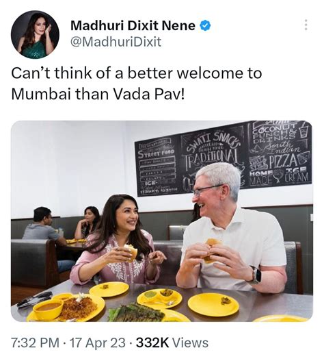
Task: Open the three-dot more options menu
Action: click(306, 25)
